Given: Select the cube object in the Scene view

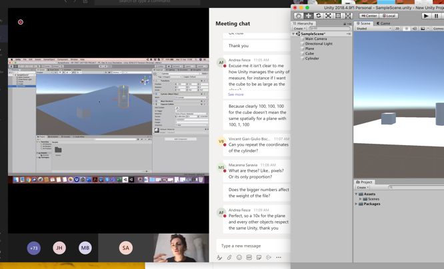Looking at the screenshot, I should point(388,119).
